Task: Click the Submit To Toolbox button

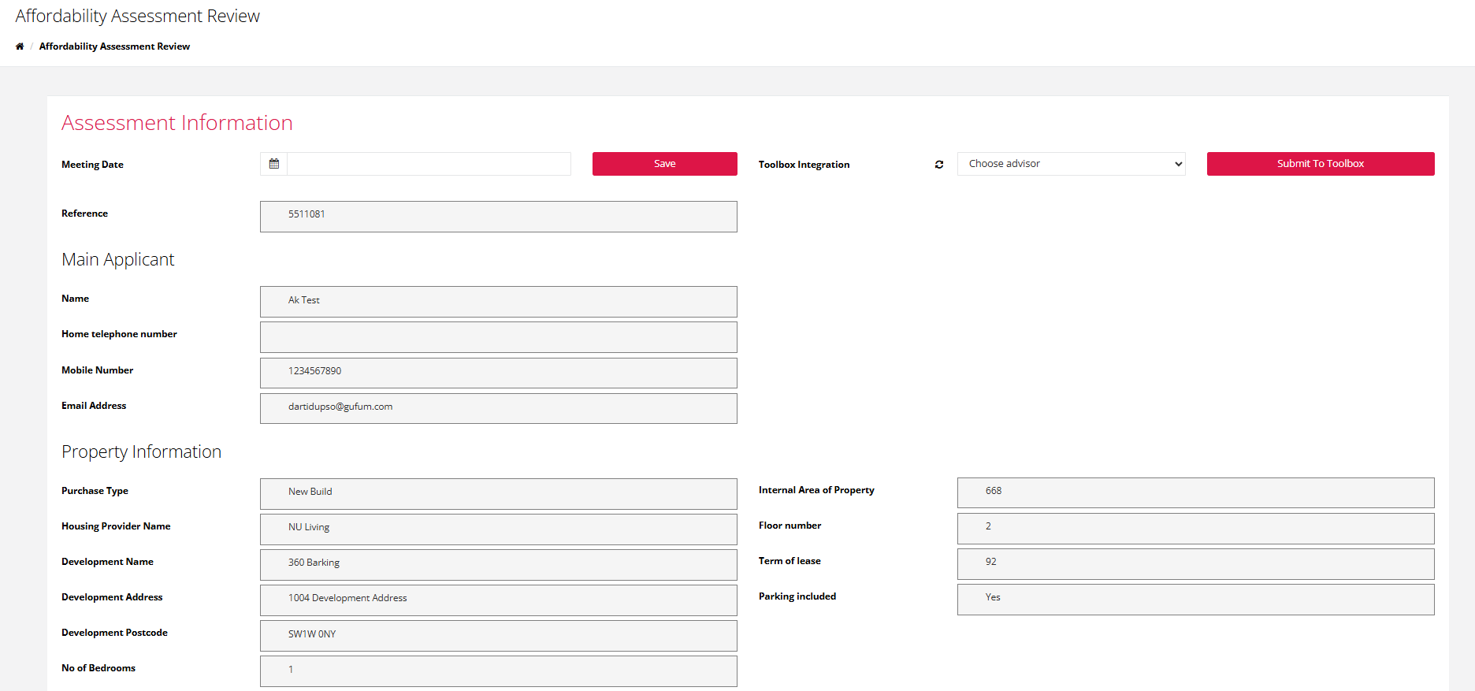Action: [1320, 164]
